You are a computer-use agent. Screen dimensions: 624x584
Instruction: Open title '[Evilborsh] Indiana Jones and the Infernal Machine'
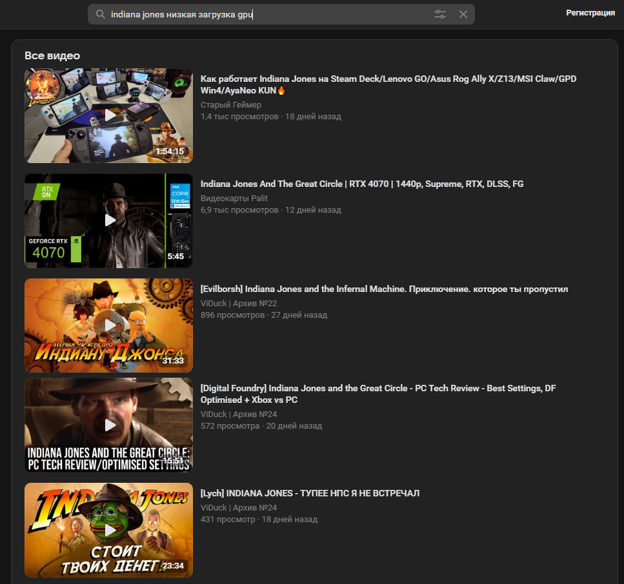384,289
